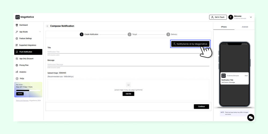Click the Add file button
The image size is (268, 134).
[128, 94]
